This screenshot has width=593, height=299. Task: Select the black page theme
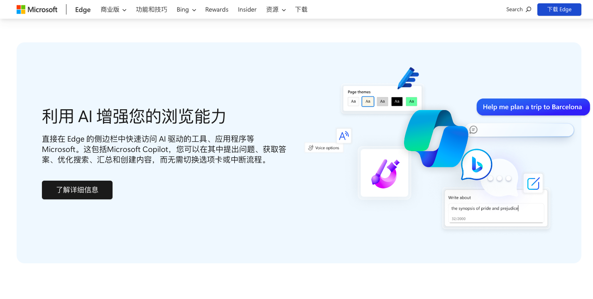397,101
